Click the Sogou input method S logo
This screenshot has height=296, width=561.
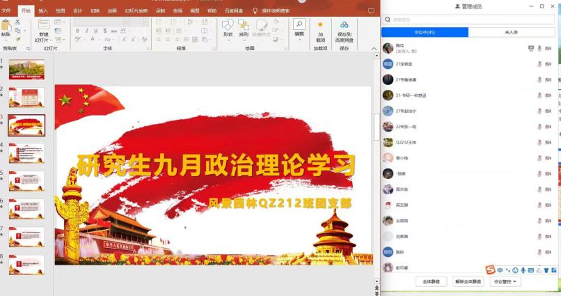(490, 270)
